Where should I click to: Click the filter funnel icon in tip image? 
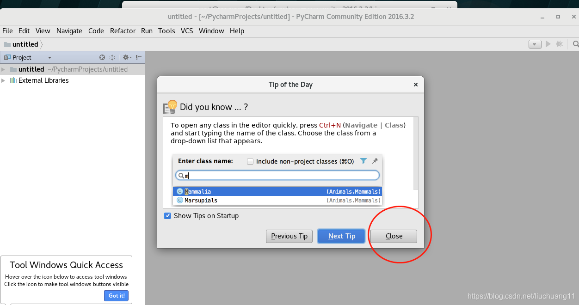coord(363,161)
